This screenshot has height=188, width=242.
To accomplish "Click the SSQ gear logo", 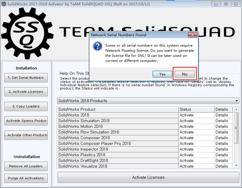I will click(x=27, y=34).
